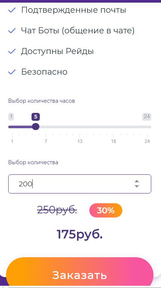
Task: Click the checkmark beside Доступны Рейды
Action: click(12, 51)
